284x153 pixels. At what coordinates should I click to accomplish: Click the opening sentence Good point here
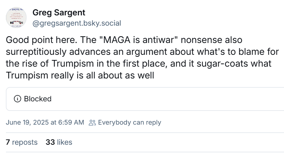42,40
